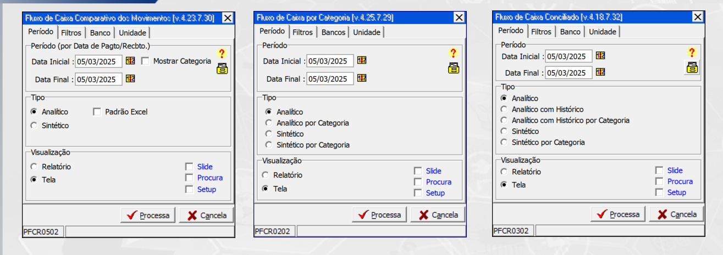Open the Unidade tab in Conciliado window
The width and height of the screenshot is (723, 255).
[602, 32]
